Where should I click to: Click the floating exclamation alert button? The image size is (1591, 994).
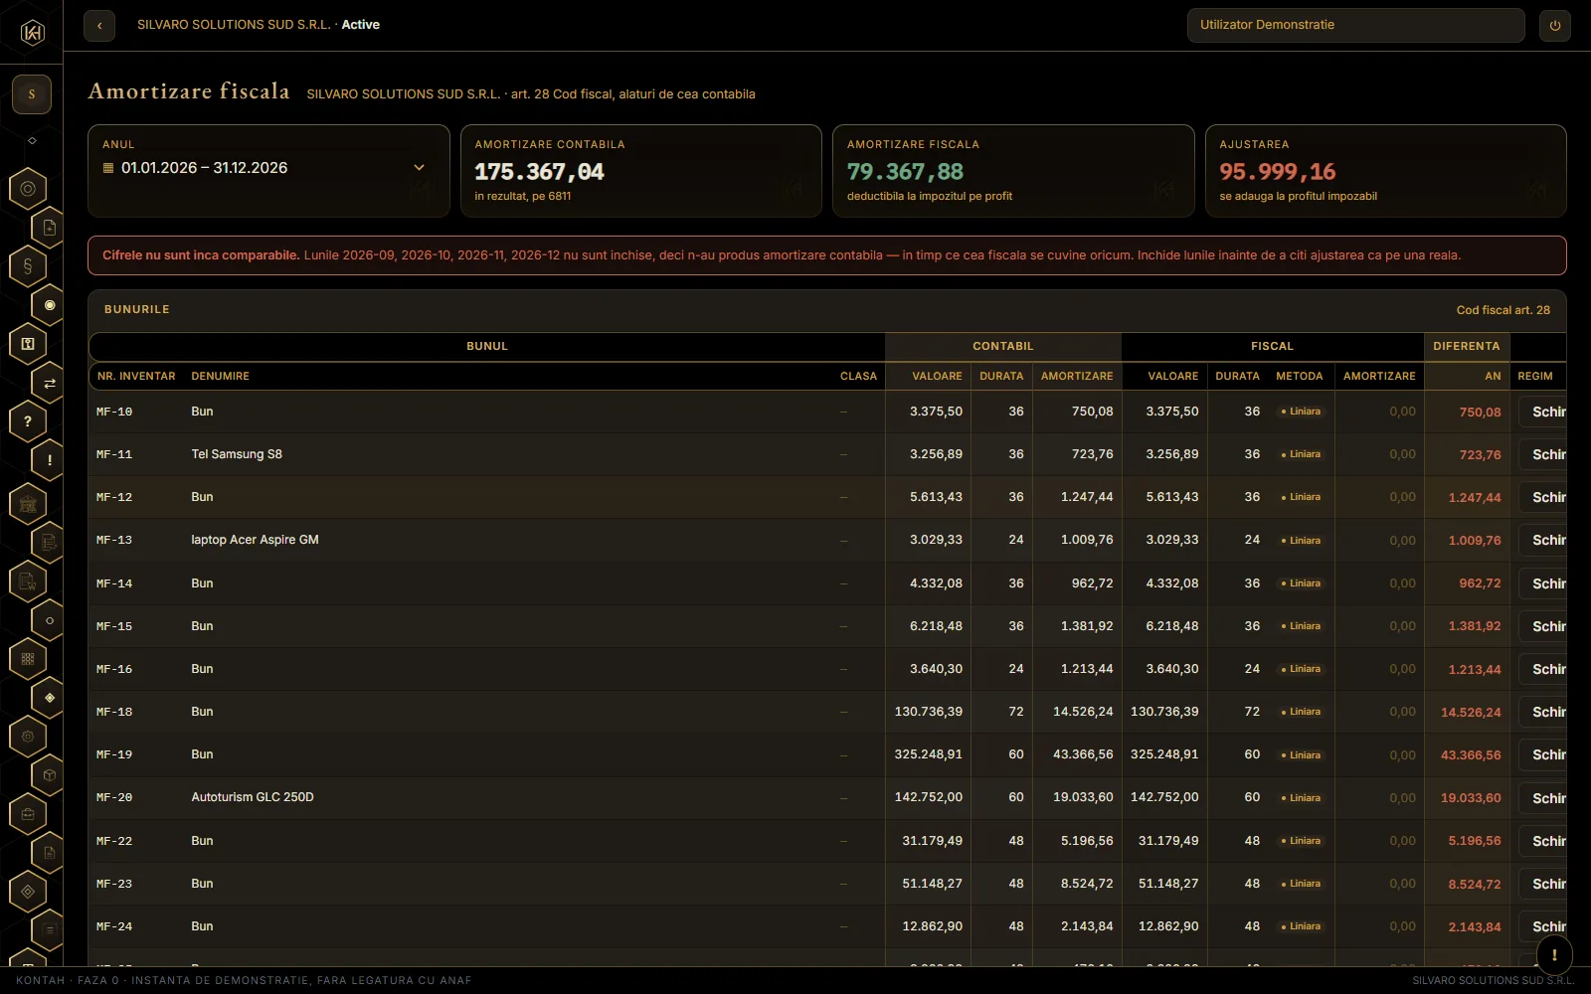point(1554,955)
